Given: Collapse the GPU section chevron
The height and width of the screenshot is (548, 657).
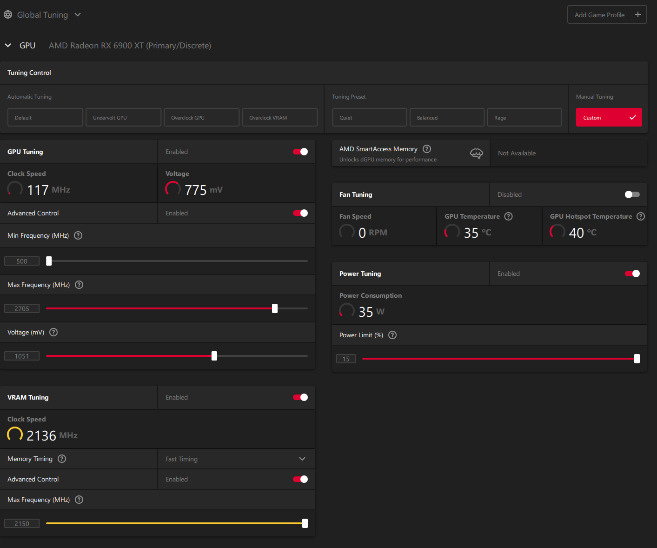Looking at the screenshot, I should click(8, 46).
